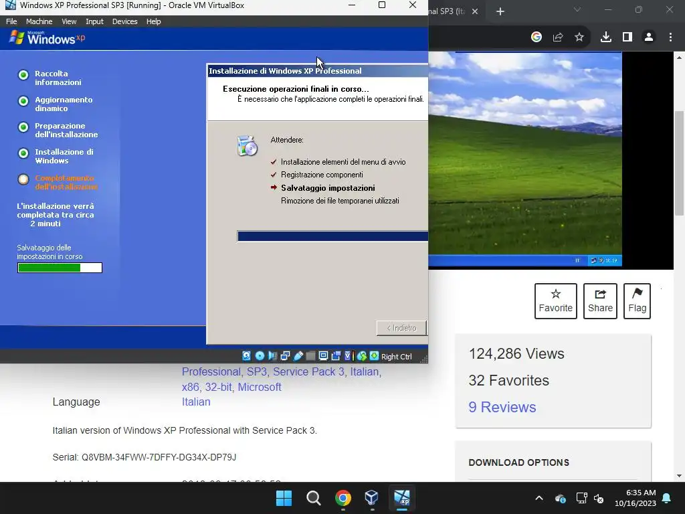
Task: Open Chrome tab search dropdown chevron
Action: pos(577,9)
